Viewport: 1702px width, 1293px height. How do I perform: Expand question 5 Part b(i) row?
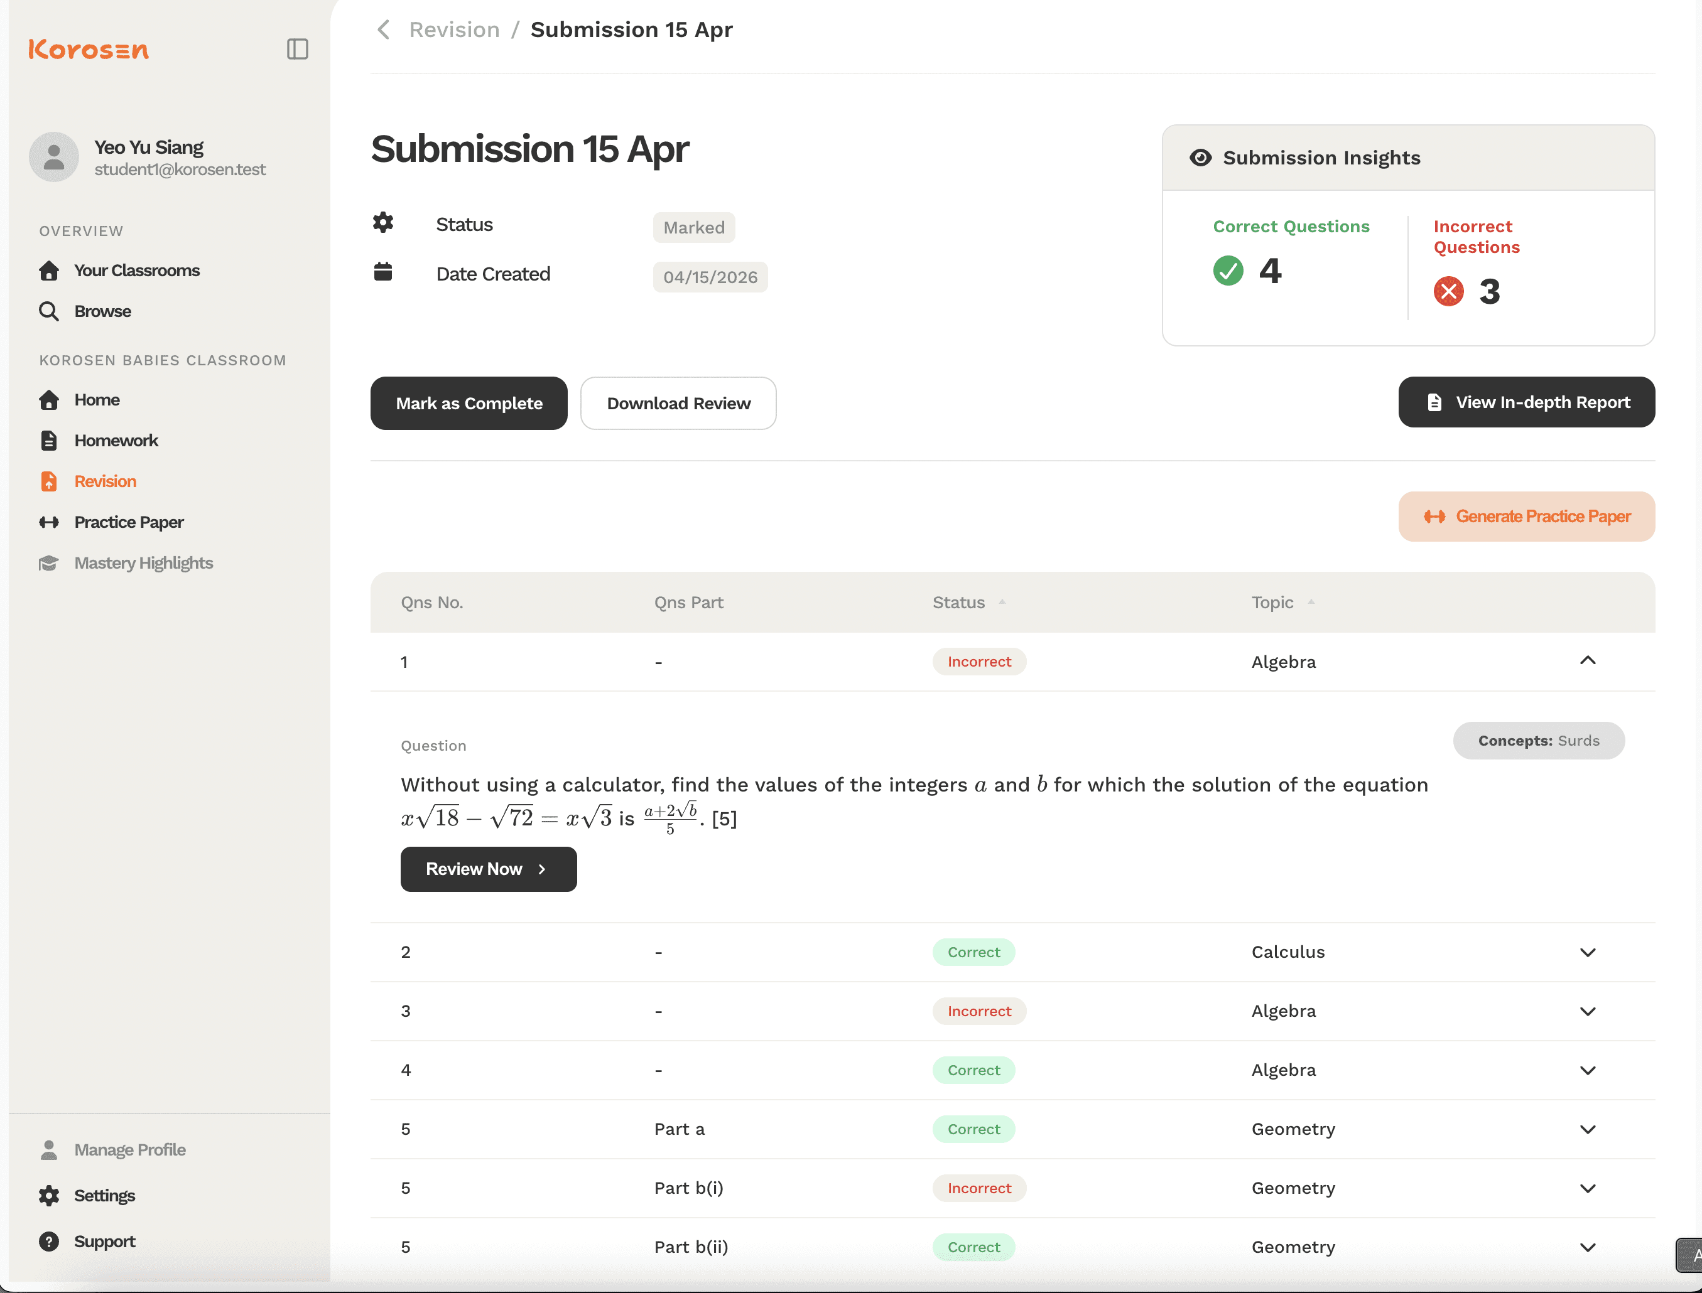pyautogui.click(x=1588, y=1188)
